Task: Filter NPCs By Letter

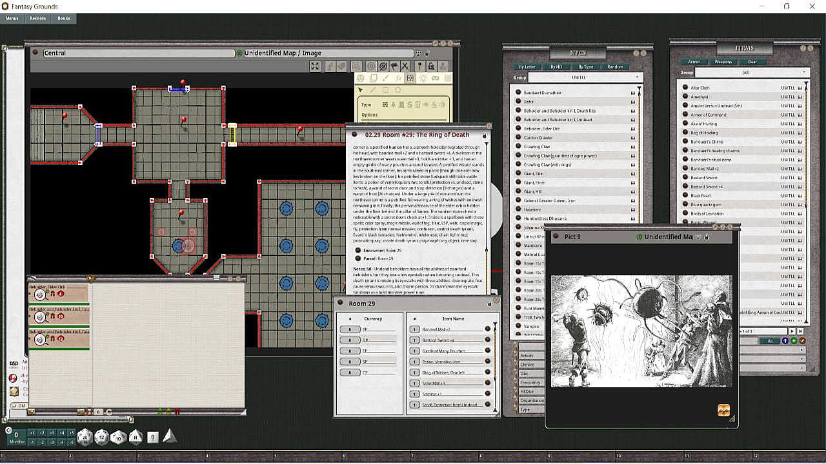Action: point(527,66)
